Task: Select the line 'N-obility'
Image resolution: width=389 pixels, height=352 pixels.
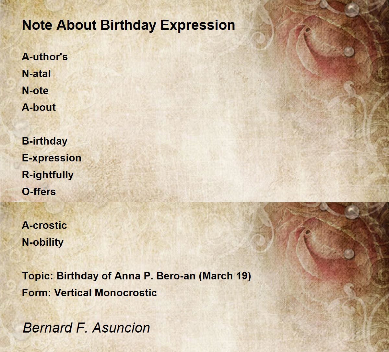Action: 42,242
